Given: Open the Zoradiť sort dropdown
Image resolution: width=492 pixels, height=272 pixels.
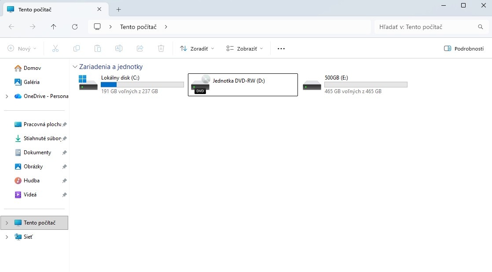Looking at the screenshot, I should coord(197,49).
